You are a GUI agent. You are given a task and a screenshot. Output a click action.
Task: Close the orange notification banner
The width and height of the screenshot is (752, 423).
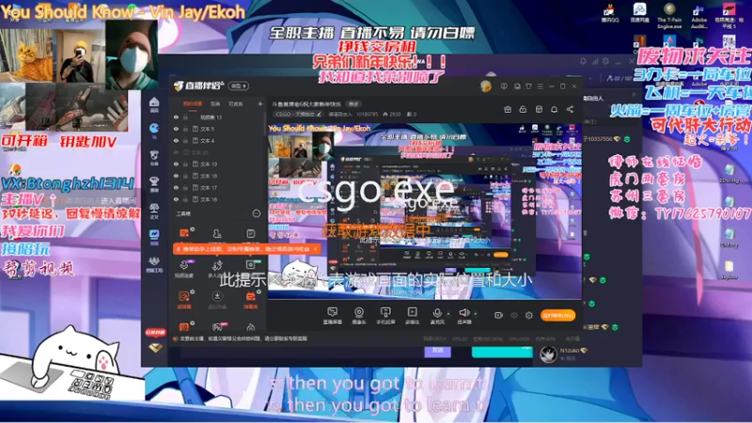(x=315, y=249)
